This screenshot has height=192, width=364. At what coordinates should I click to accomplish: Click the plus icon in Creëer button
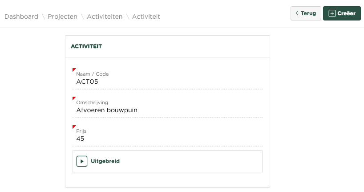click(x=332, y=13)
